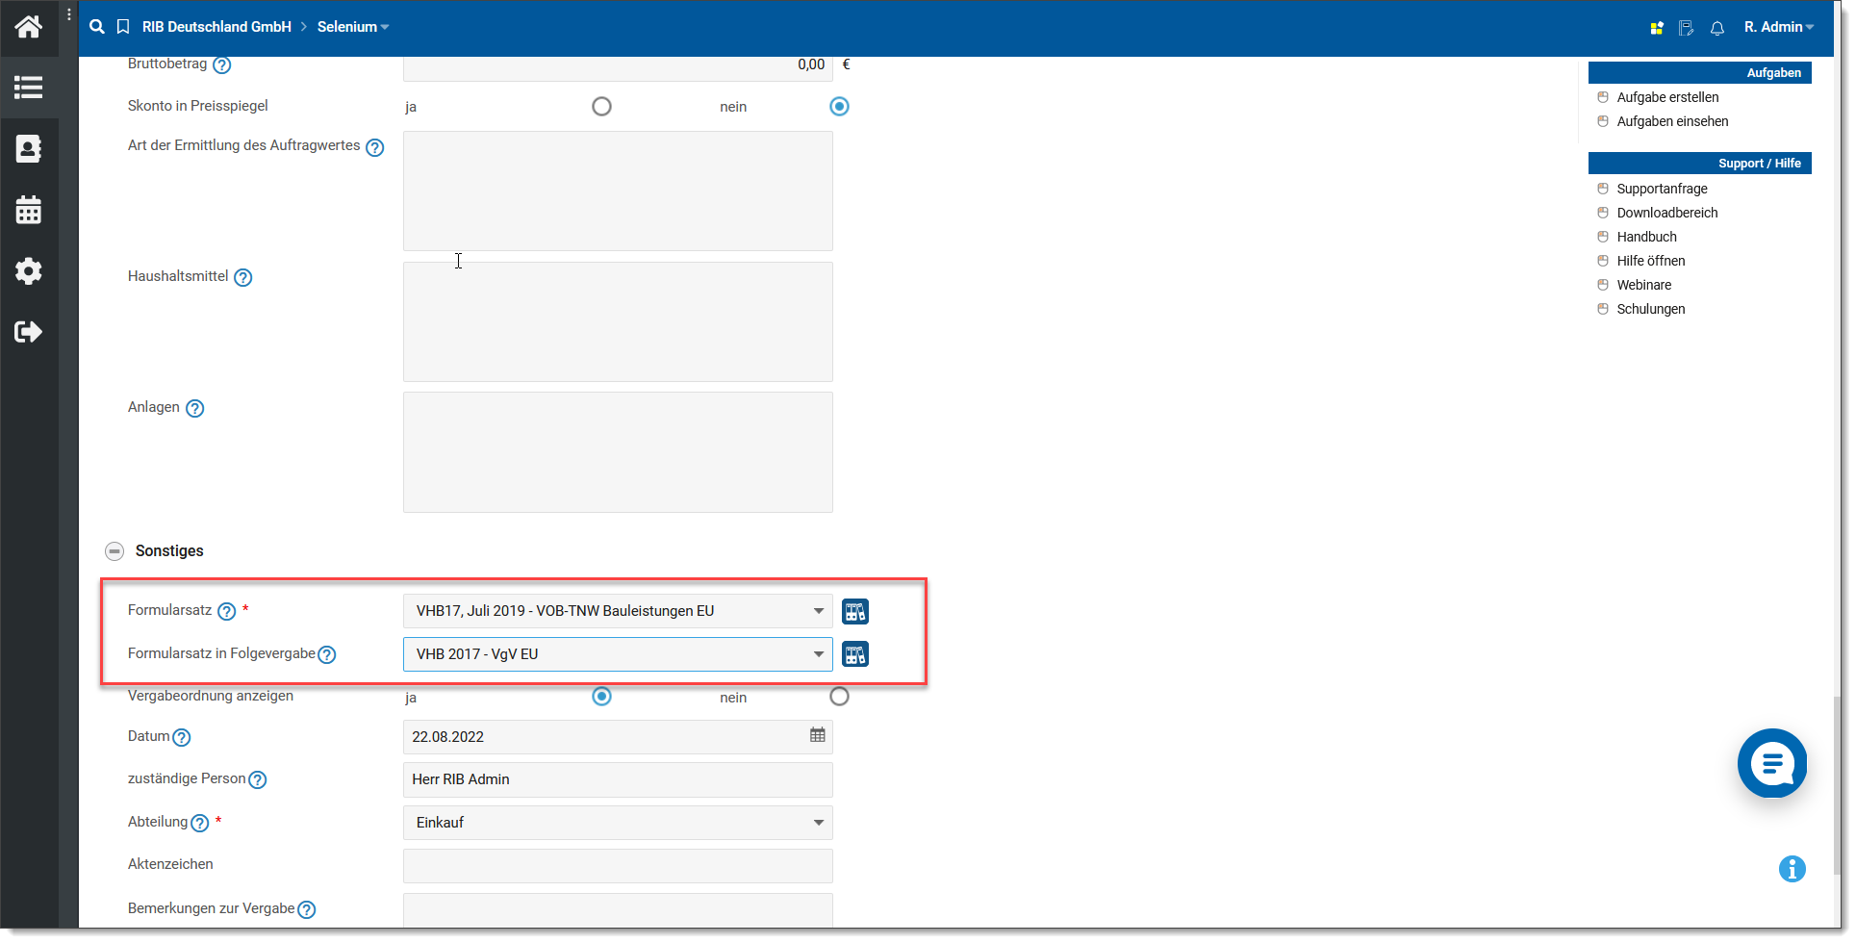This screenshot has width=1856, height=943.
Task: Open the Selenium breadcrumb menu
Action: [x=353, y=27]
